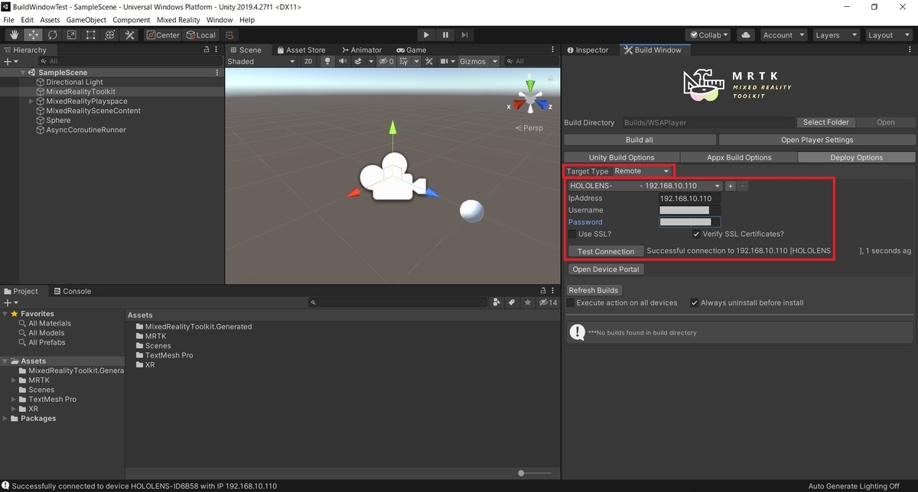
Task: Select the Rotate tool
Action: tap(53, 35)
